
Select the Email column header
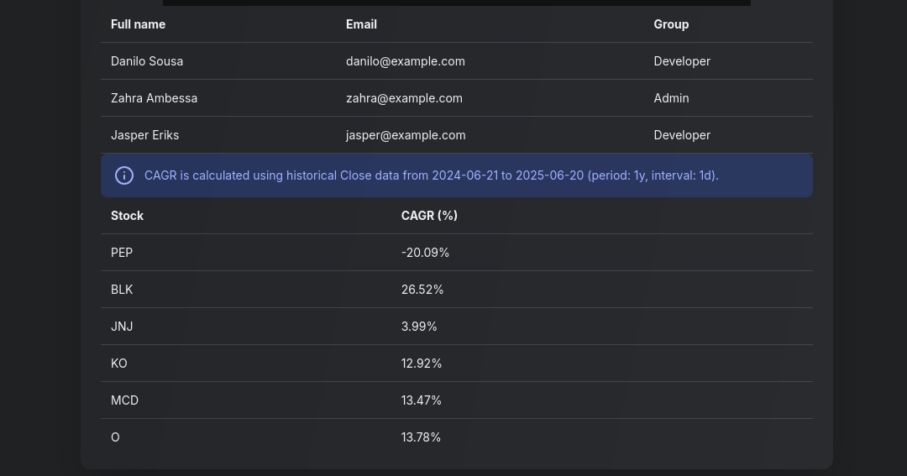tap(361, 24)
